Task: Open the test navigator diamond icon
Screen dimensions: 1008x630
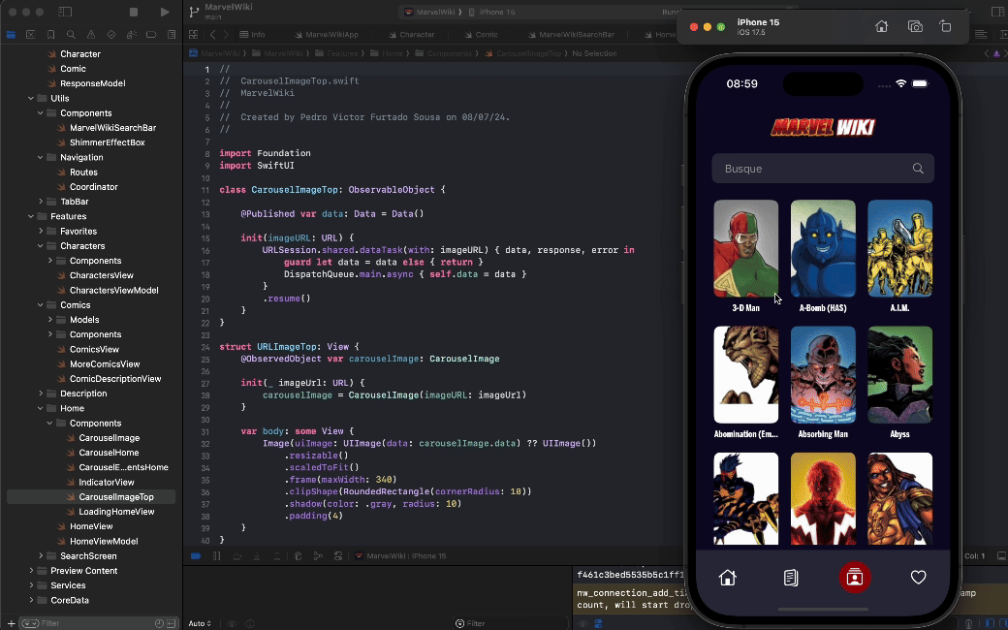Action: [111, 35]
